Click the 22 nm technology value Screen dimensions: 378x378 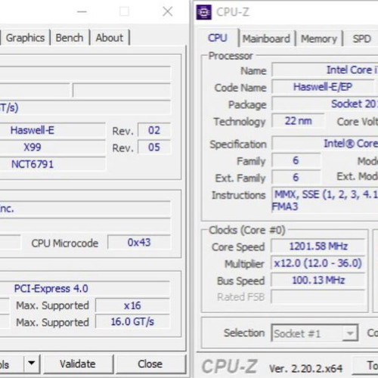coord(298,121)
